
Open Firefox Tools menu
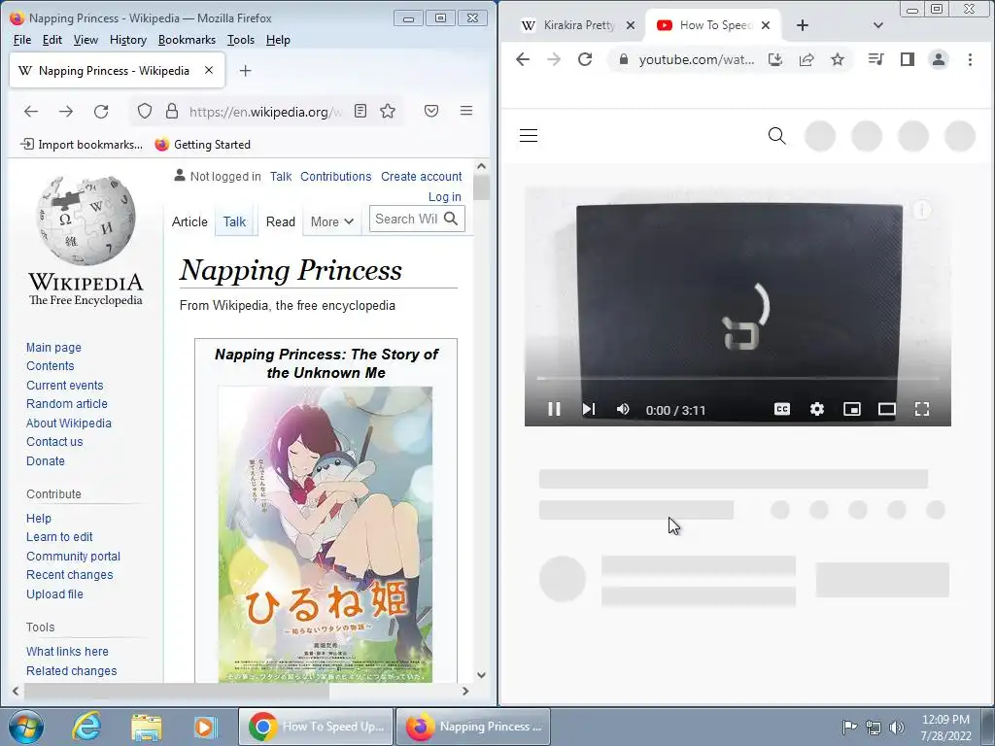(241, 40)
